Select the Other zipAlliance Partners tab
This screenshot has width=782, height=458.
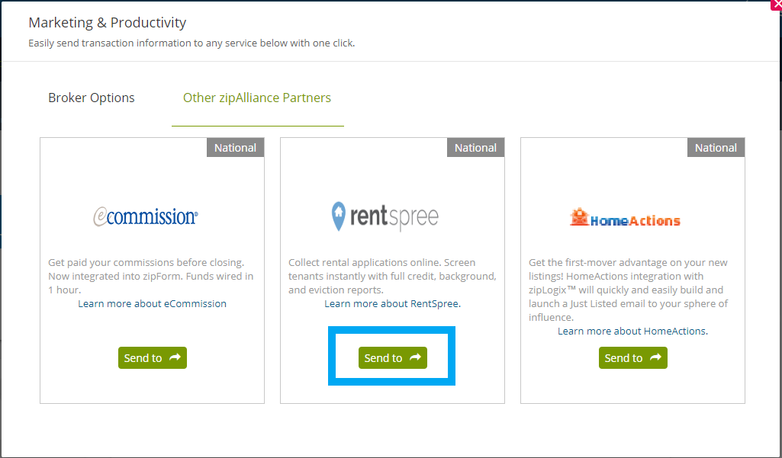[x=257, y=98]
